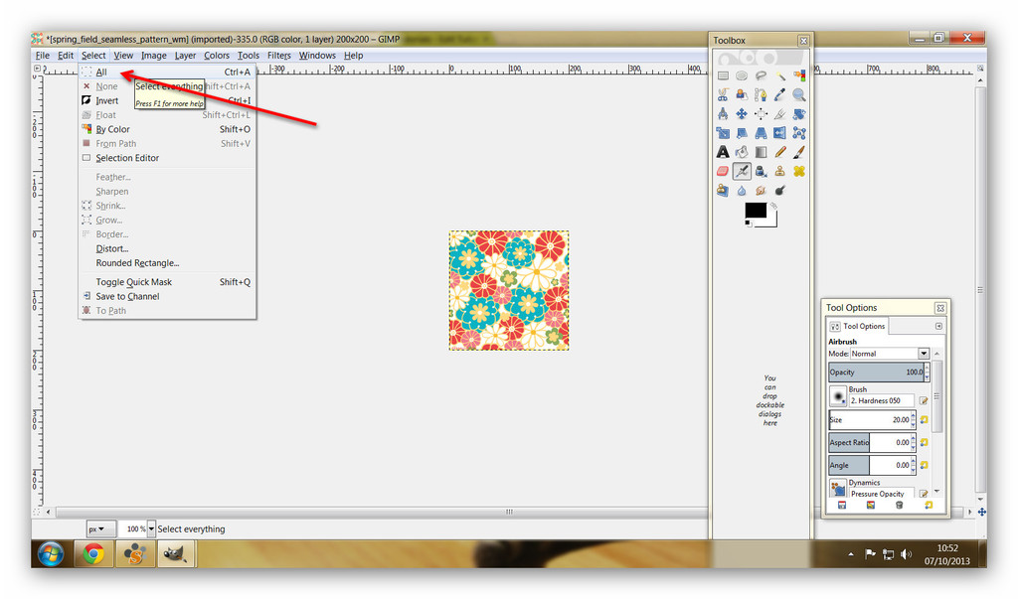
Task: Open the white background color swatch
Action: click(770, 222)
